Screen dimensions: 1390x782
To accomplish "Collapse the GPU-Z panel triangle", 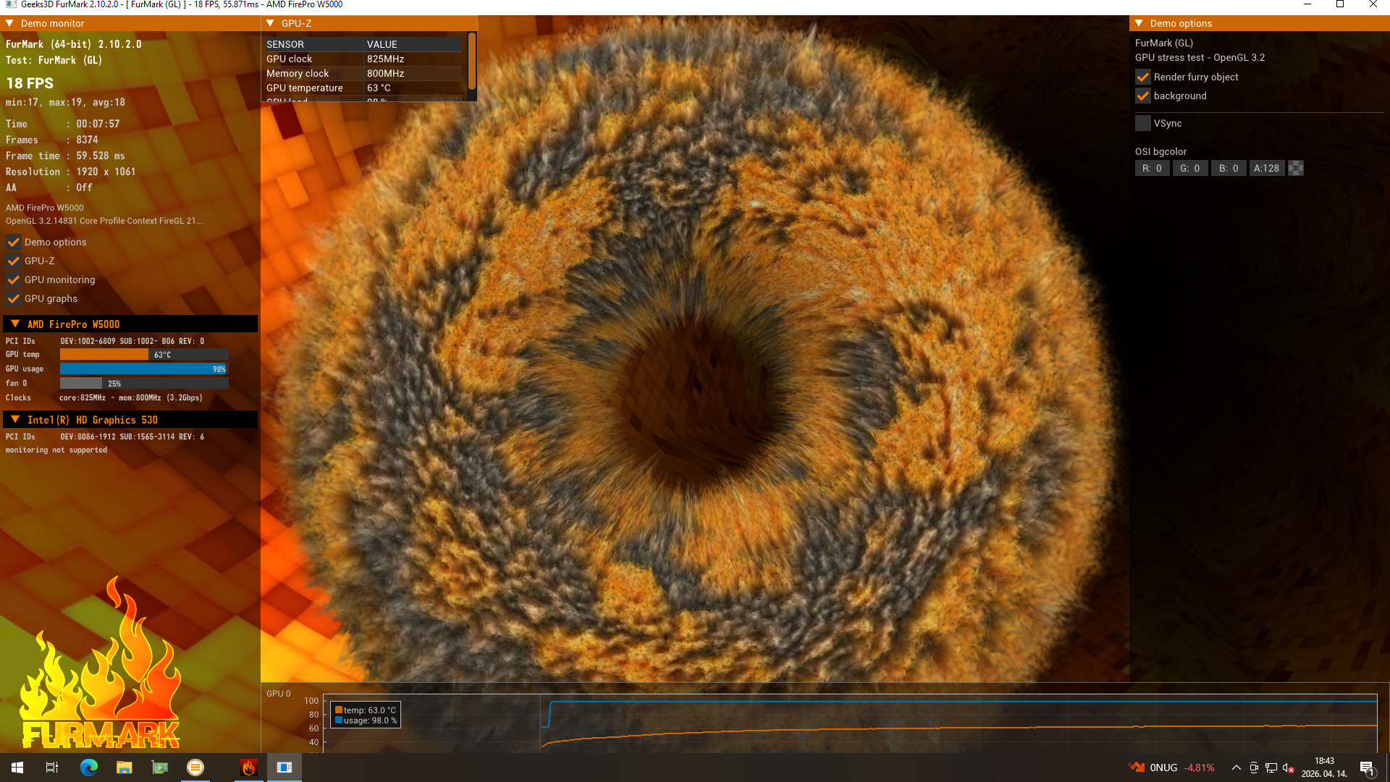I will pos(270,23).
